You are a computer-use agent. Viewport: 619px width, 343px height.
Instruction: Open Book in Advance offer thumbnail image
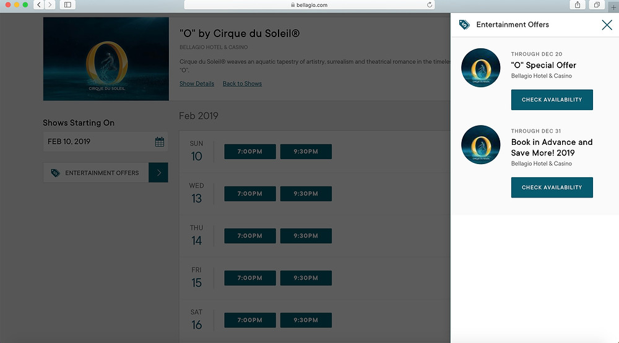pos(480,144)
